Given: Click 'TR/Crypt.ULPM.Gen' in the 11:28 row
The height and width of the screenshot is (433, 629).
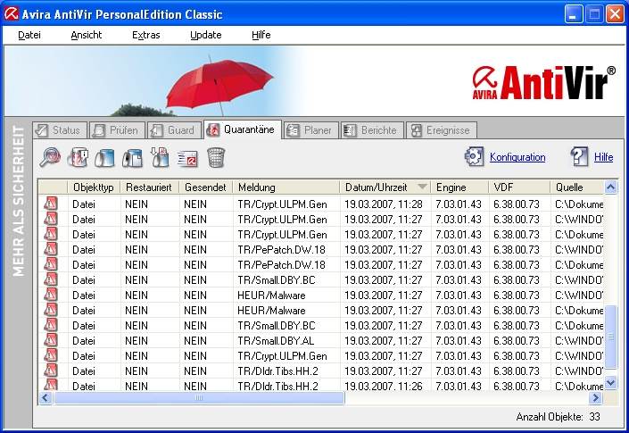Looking at the screenshot, I should tap(282, 204).
